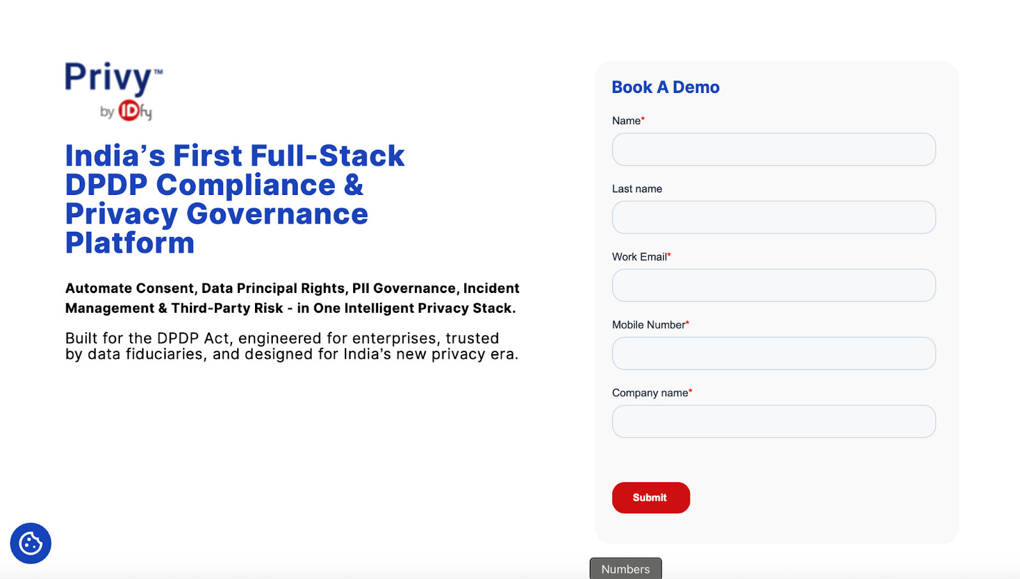
Task: Select the Last name text box
Action: (x=773, y=217)
